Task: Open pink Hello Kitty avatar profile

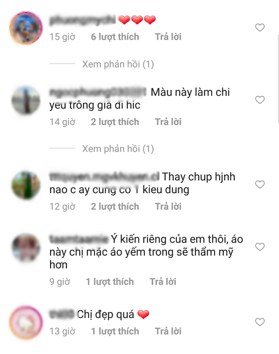Action: [26, 322]
